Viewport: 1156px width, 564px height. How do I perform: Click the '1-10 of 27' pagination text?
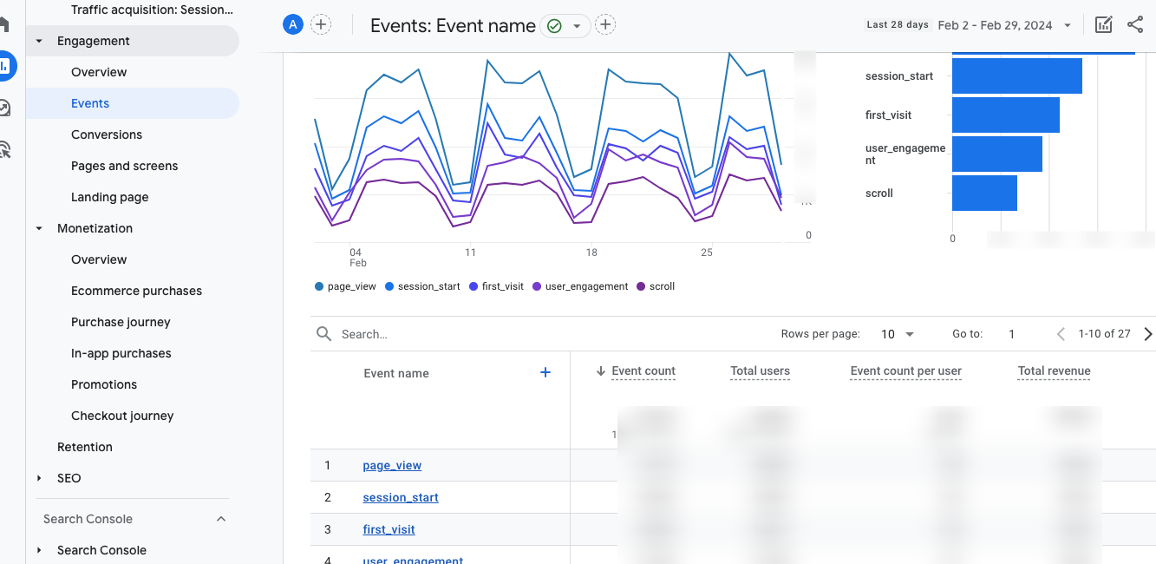[1104, 334]
